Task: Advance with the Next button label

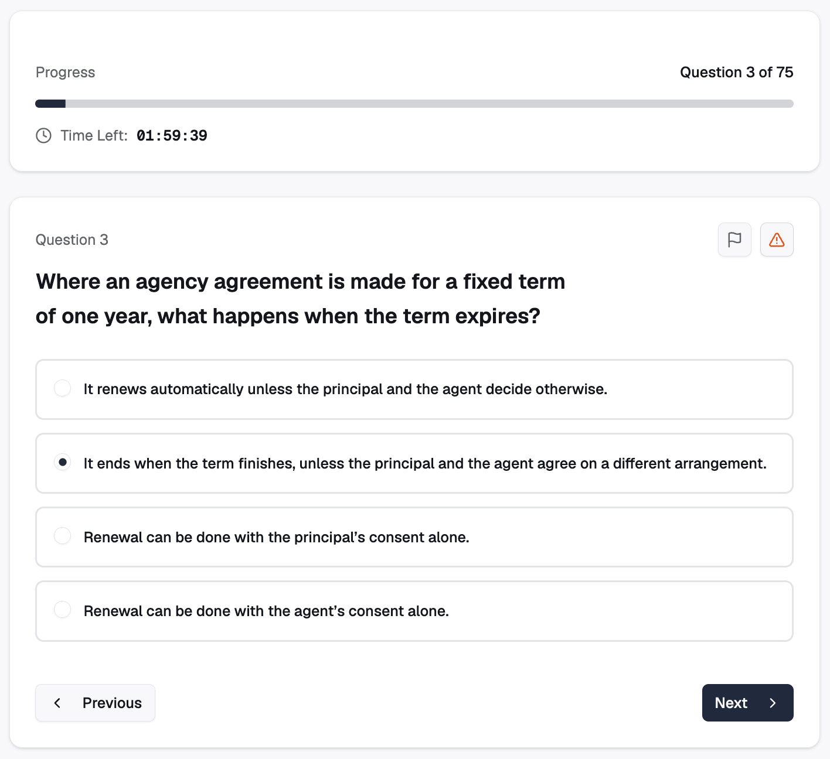Action: 731,703
